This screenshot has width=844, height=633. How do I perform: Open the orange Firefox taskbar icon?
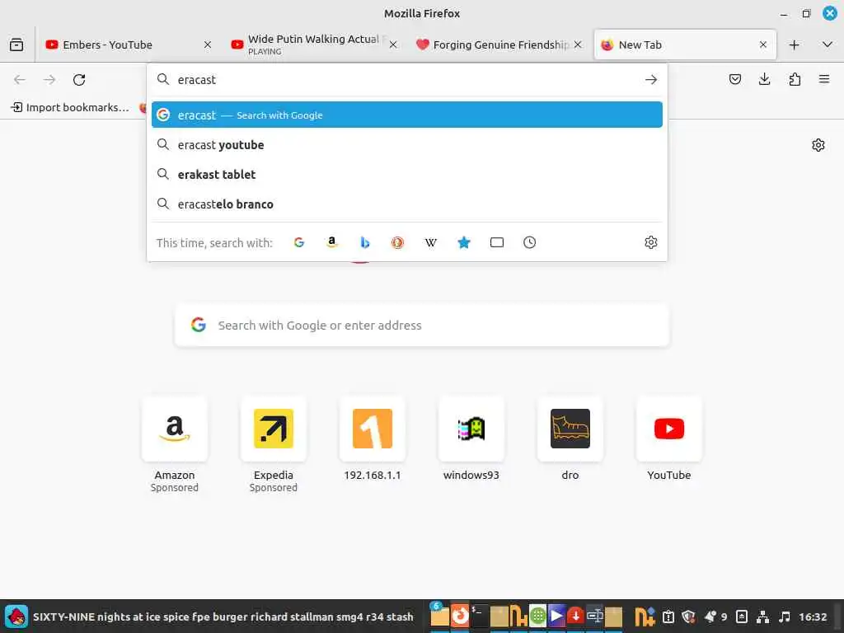(460, 615)
